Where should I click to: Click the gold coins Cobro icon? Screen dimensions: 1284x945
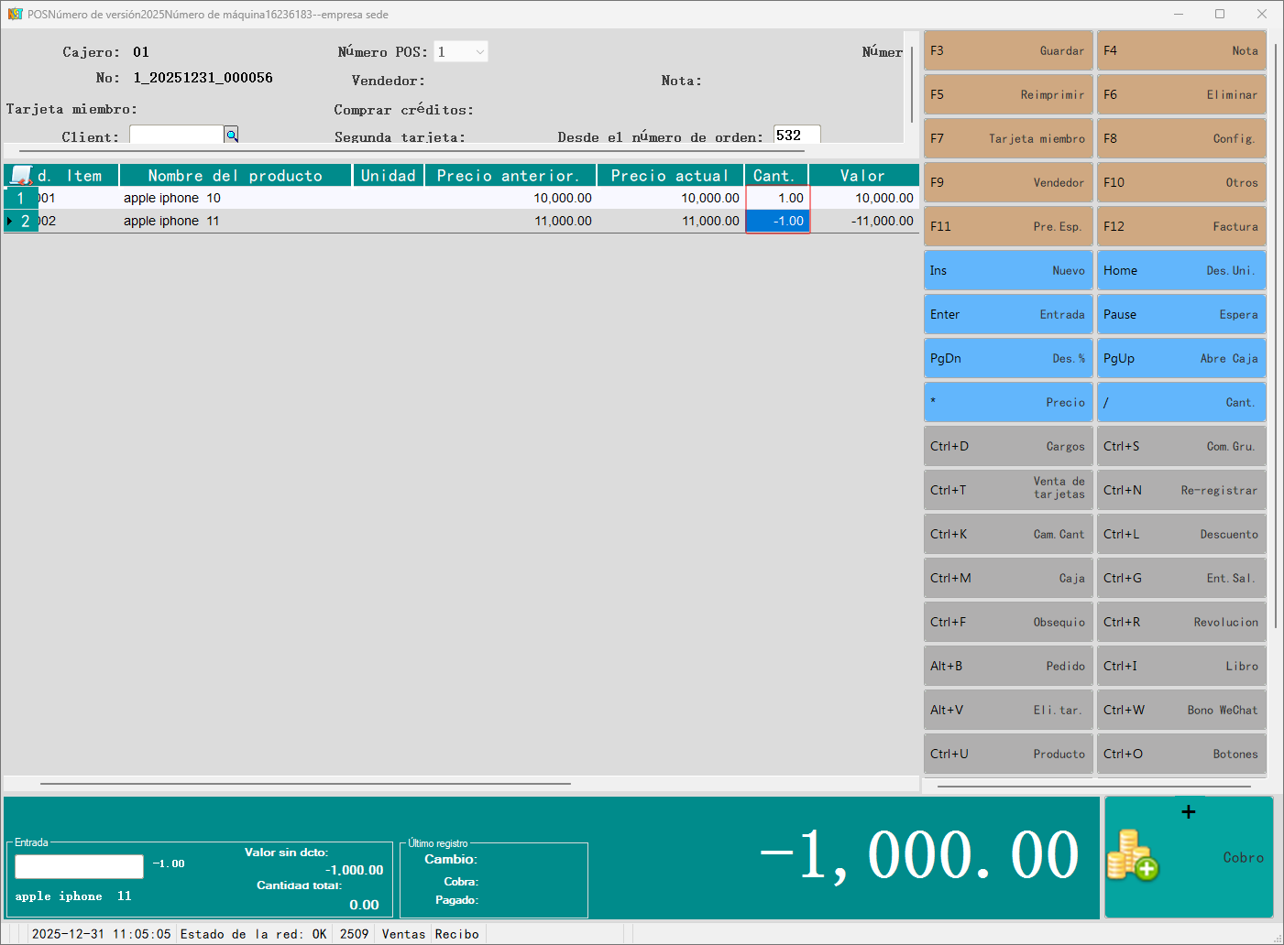1133,855
